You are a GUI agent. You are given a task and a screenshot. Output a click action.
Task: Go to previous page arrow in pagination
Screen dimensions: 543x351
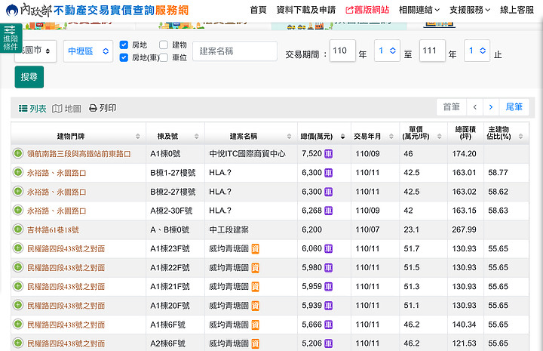coord(475,107)
